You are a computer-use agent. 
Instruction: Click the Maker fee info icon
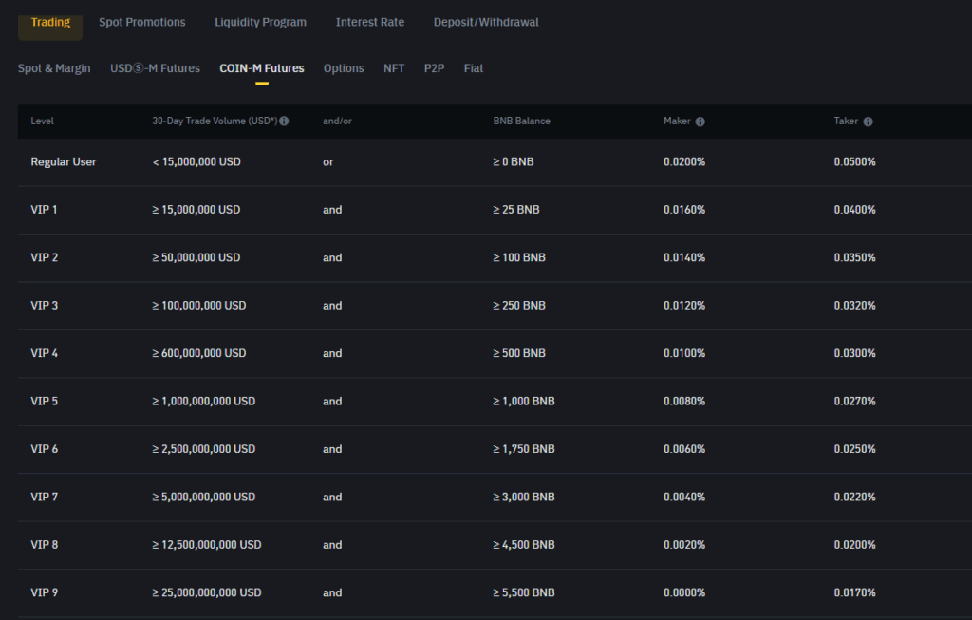coord(700,122)
